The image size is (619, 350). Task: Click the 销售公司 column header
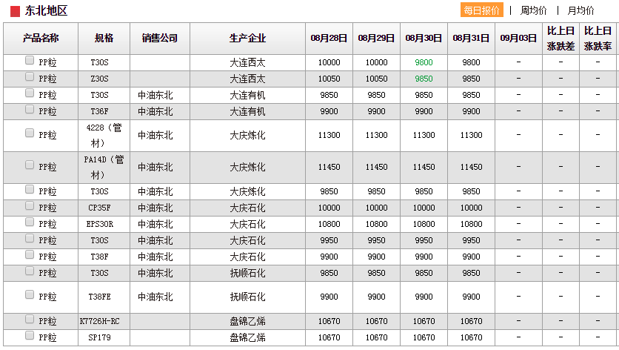(x=159, y=39)
